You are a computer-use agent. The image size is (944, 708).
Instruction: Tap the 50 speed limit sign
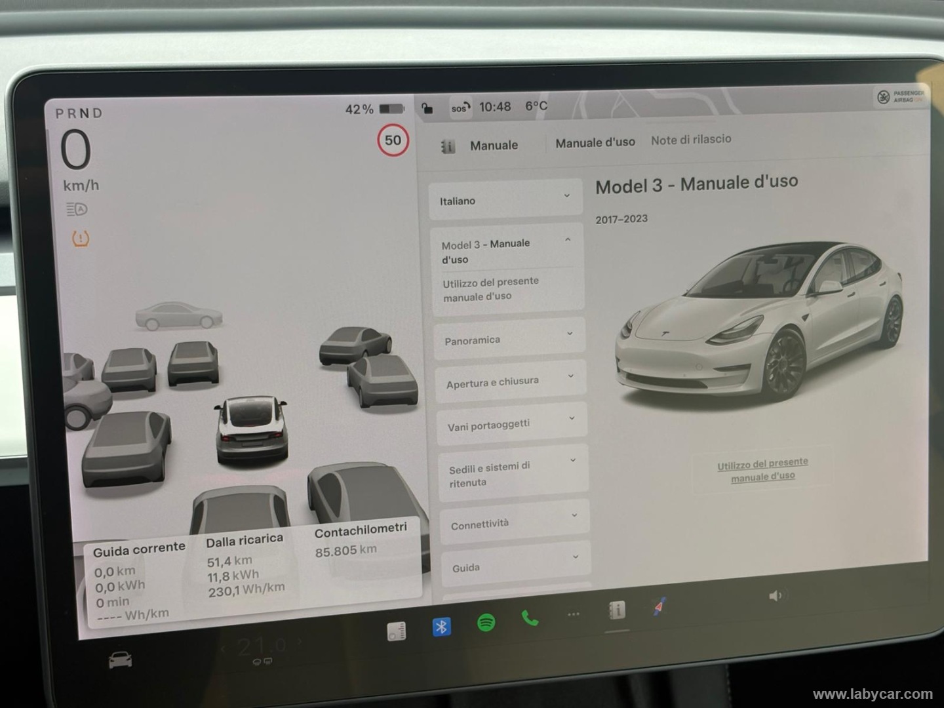coord(393,140)
